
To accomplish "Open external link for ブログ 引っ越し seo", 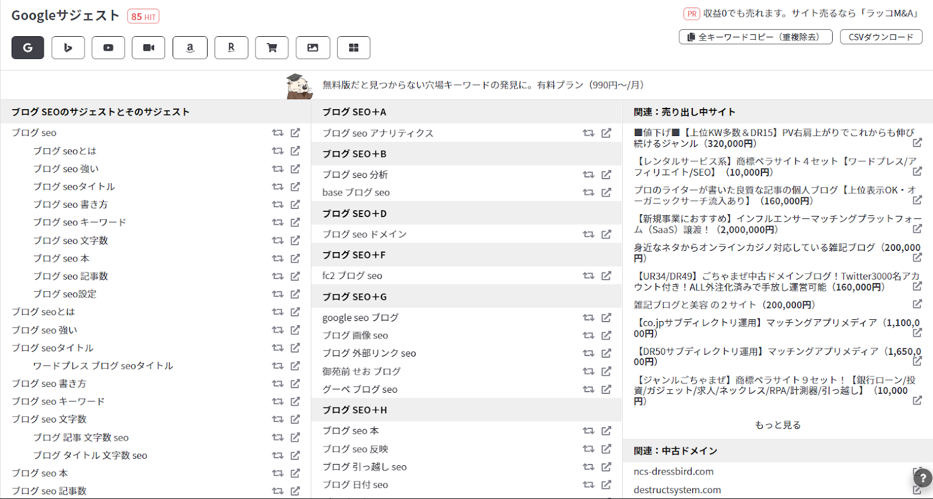I will (606, 467).
